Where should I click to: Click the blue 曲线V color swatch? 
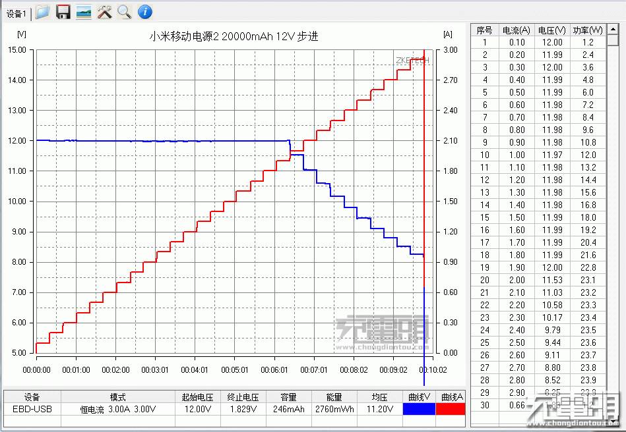pyautogui.click(x=419, y=410)
